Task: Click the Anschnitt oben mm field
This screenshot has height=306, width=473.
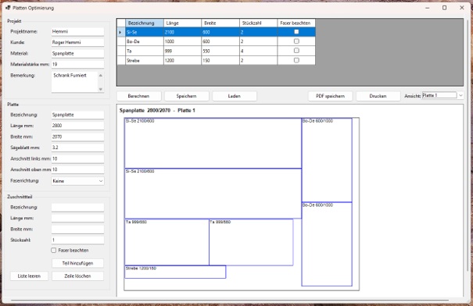Action: pyautogui.click(x=77, y=169)
